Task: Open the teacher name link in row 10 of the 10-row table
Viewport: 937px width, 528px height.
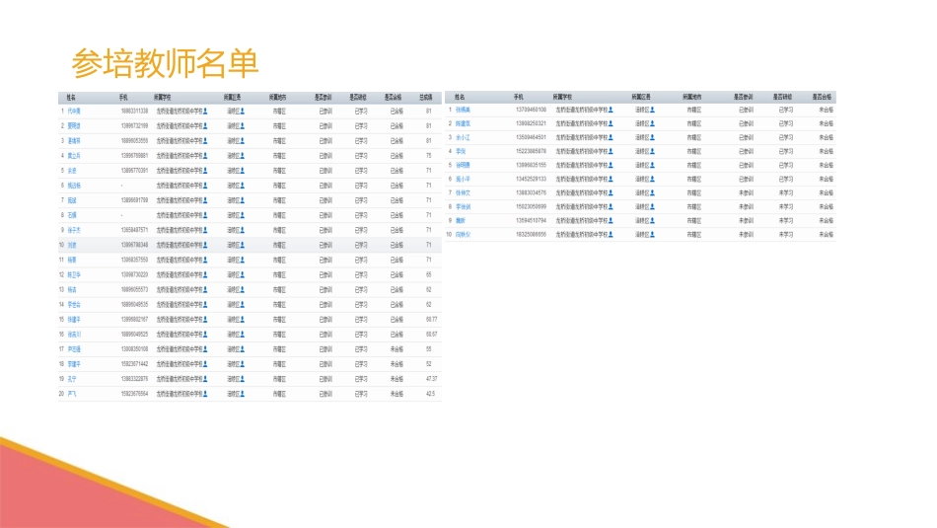Action: pyautogui.click(x=464, y=235)
